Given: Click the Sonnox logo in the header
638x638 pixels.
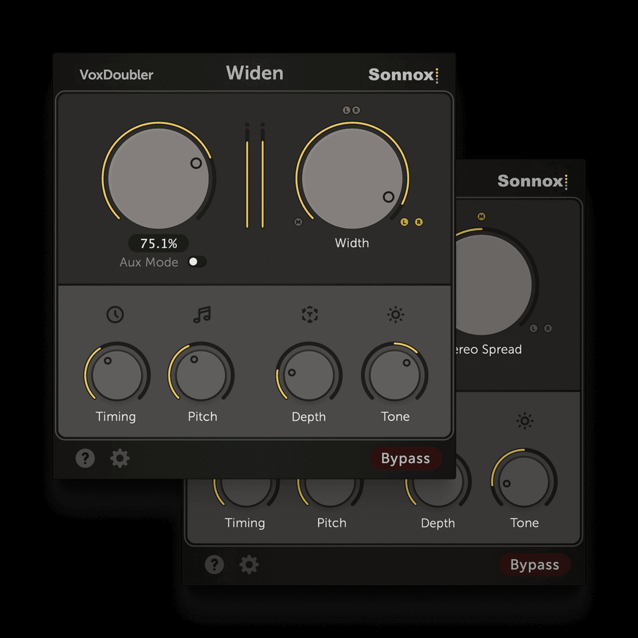Looking at the screenshot, I should (x=403, y=75).
